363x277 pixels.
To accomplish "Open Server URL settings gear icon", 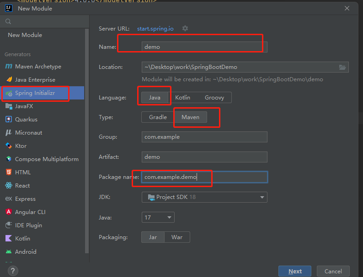I will pos(185,28).
